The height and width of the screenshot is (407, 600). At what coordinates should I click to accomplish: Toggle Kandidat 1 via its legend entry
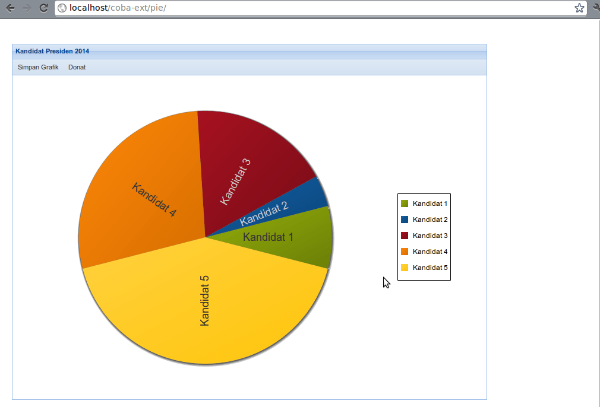[430, 203]
